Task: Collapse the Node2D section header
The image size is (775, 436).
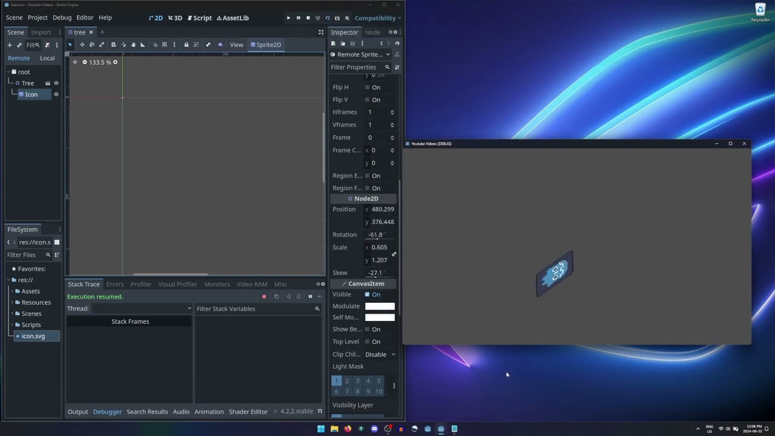Action: (x=363, y=199)
